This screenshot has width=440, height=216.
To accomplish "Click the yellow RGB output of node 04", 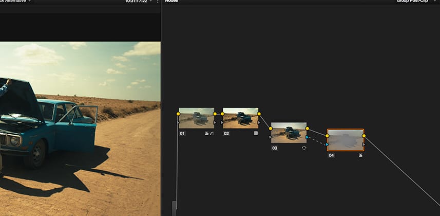I will (x=364, y=136).
